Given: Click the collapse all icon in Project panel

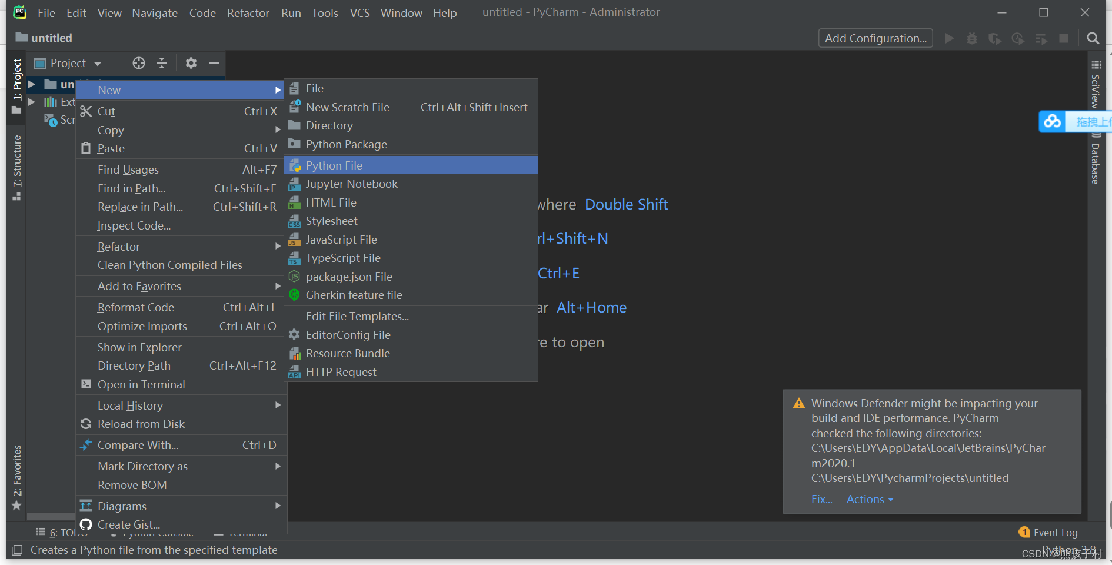Looking at the screenshot, I should point(162,63).
